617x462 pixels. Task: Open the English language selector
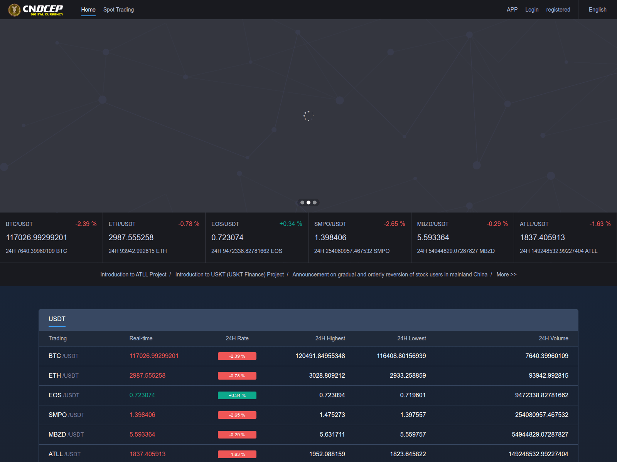point(597,10)
